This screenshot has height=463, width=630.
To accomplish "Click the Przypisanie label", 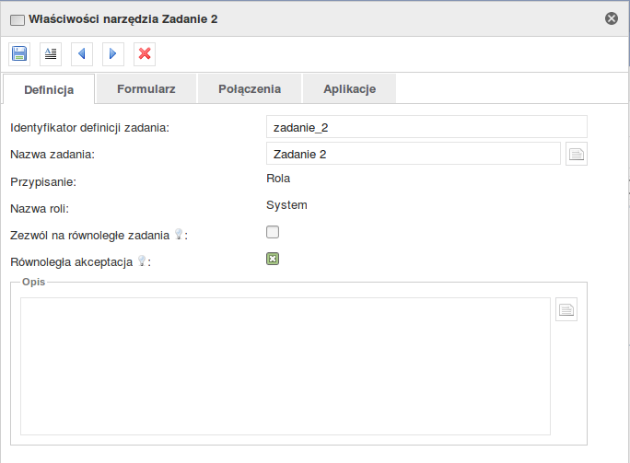I will [x=43, y=182].
